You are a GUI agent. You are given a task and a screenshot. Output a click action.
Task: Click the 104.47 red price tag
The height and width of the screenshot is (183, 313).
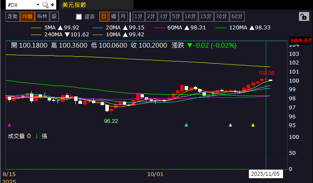[300, 41]
